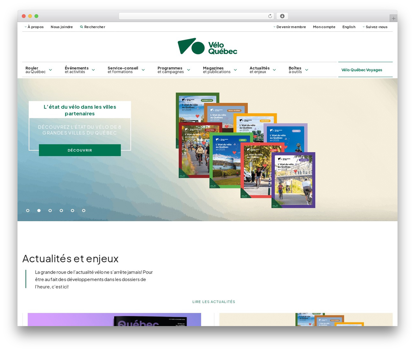
Task: Open the Boîtes à outils menu
Action: point(295,70)
